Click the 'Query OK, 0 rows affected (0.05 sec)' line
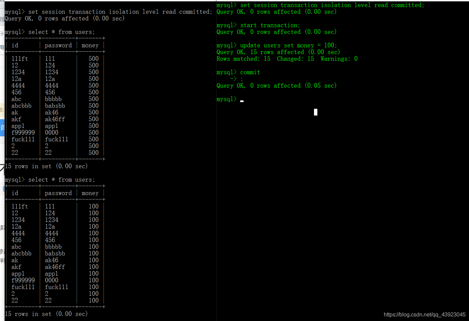 tap(277, 86)
